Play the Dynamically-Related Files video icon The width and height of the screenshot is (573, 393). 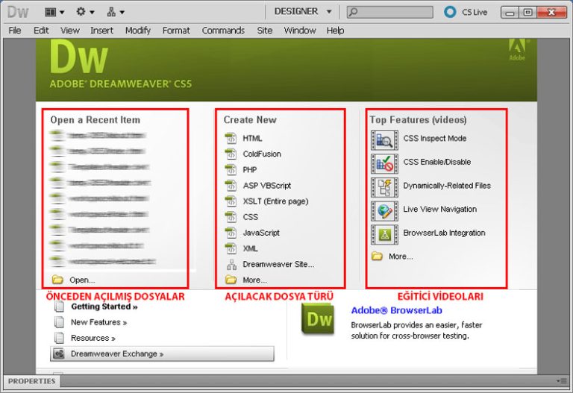(x=384, y=187)
